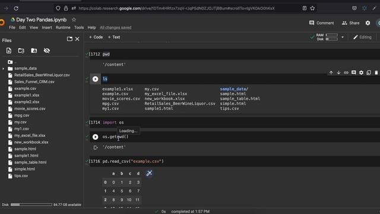The image size is (380, 214).
Task: Clear output icon beside '/content' result
Action: click(x=96, y=147)
